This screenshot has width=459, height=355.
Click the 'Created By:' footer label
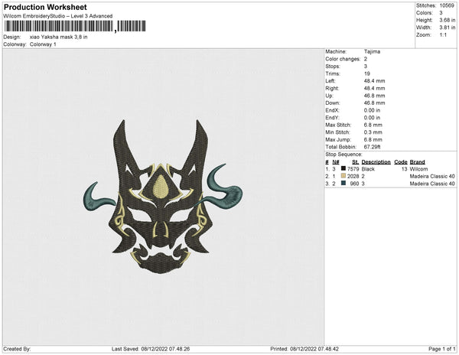coord(17,349)
